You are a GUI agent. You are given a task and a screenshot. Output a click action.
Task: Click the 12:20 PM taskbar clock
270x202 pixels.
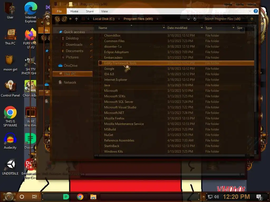coord(236,197)
